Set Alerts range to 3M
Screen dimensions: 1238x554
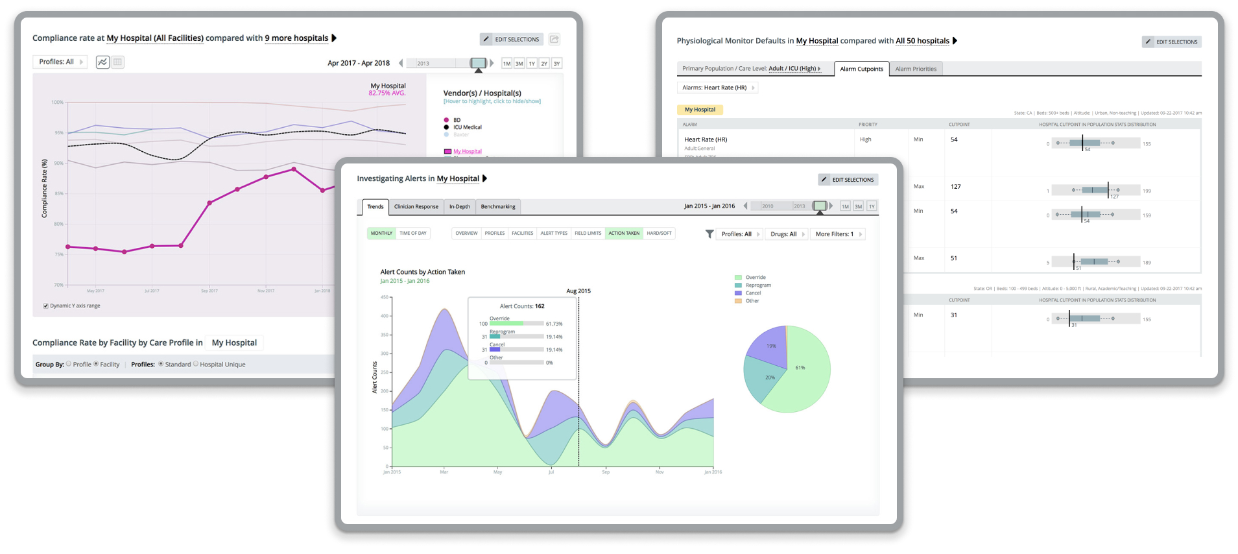[858, 206]
